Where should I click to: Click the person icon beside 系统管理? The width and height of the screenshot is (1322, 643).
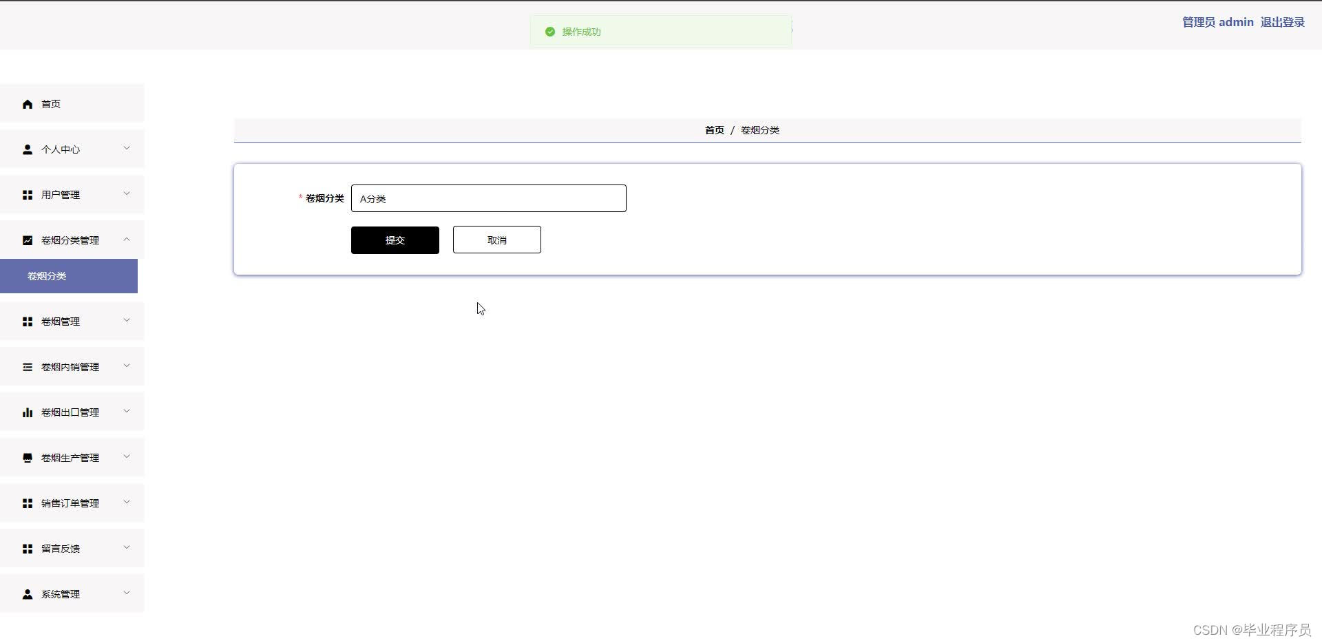click(x=28, y=594)
